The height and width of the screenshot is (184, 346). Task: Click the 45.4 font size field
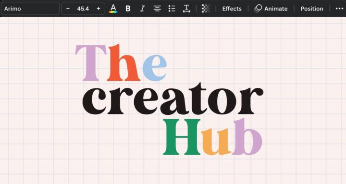click(83, 9)
